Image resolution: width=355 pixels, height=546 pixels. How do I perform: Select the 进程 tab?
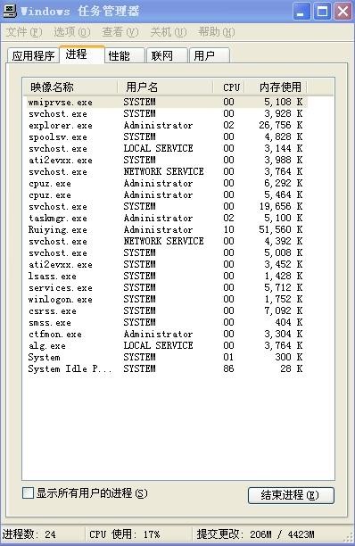click(x=81, y=54)
